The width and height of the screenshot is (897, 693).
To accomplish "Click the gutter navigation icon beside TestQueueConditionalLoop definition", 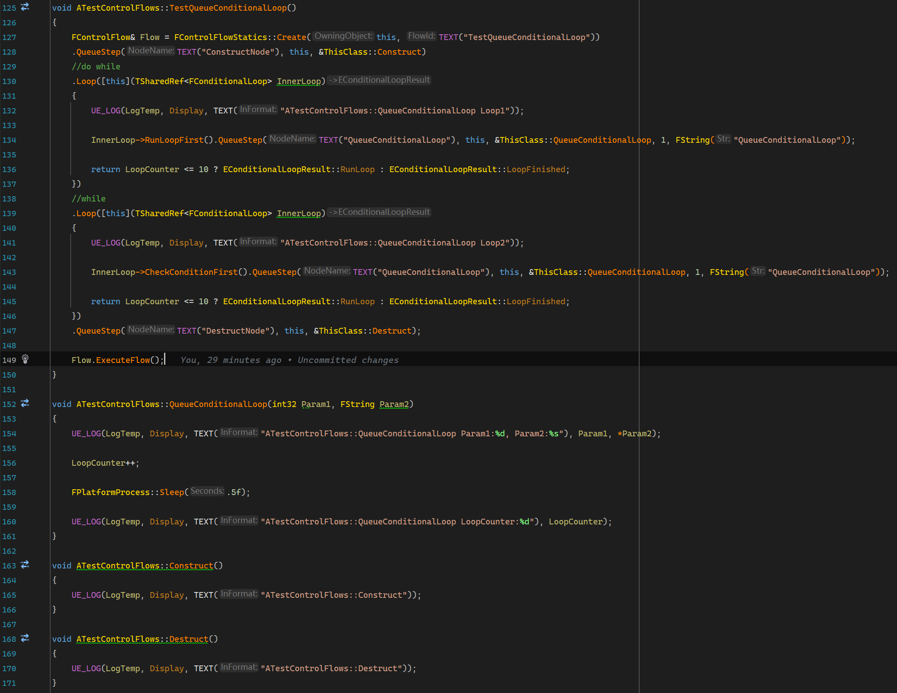I will (25, 7).
